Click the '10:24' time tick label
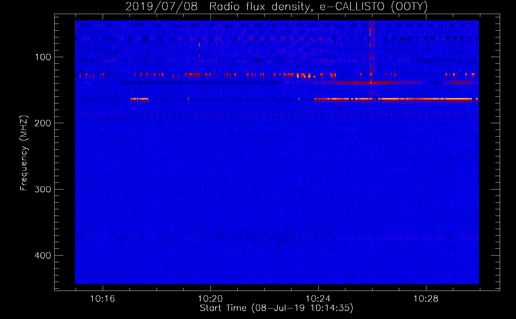 tap(318, 299)
